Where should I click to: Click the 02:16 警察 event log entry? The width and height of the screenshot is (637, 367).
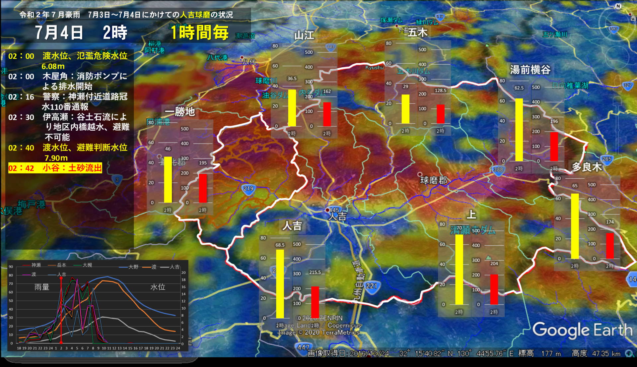68,101
